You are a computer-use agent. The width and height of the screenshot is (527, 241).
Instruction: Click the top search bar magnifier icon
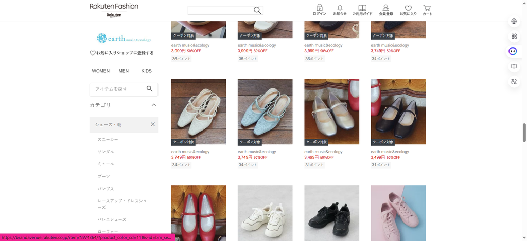[x=257, y=10]
